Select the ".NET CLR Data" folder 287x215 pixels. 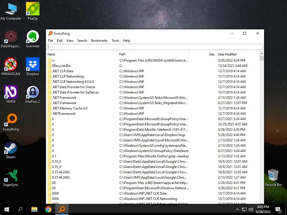point(153,71)
